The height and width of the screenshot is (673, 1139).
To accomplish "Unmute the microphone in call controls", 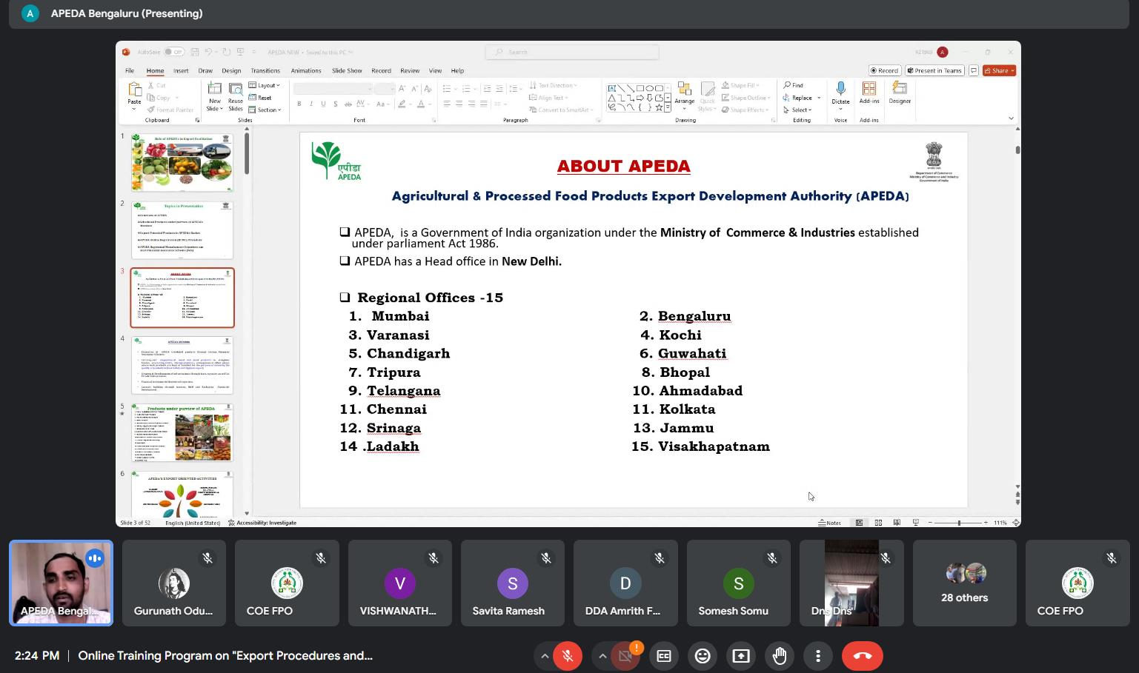I will point(568,656).
